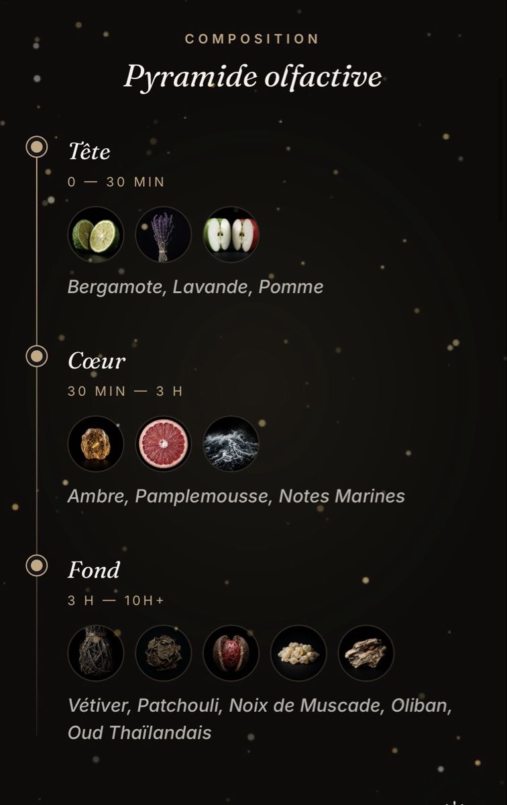Select the Fond section heading
507x805 pixels.
point(94,570)
